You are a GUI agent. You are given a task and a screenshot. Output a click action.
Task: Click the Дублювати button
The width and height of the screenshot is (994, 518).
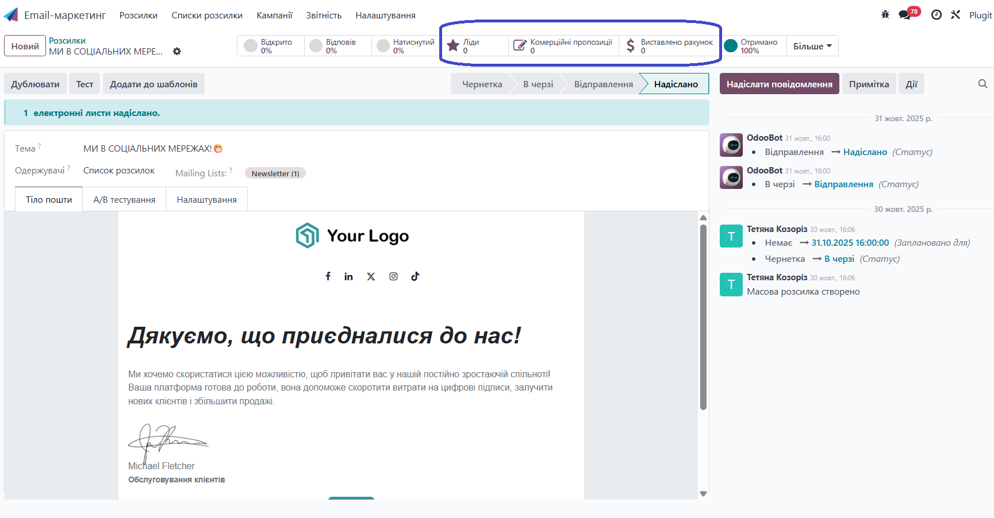click(34, 83)
